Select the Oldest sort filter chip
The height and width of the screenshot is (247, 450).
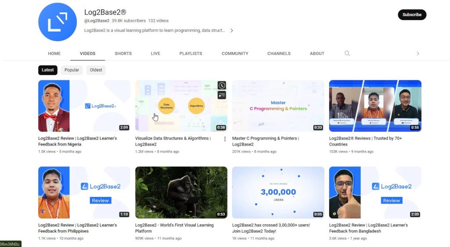point(96,70)
